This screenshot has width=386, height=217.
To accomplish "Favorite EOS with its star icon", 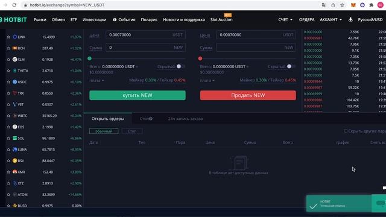I will point(8,127).
